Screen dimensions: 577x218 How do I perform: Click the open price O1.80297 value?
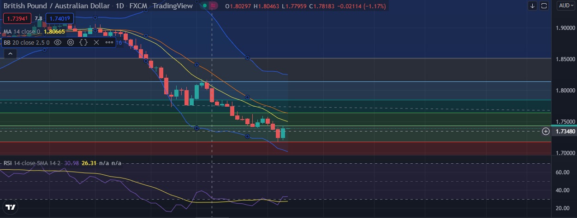238,6
